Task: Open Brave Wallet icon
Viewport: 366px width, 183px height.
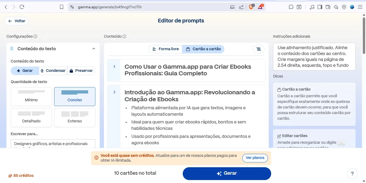Action: 328,7
